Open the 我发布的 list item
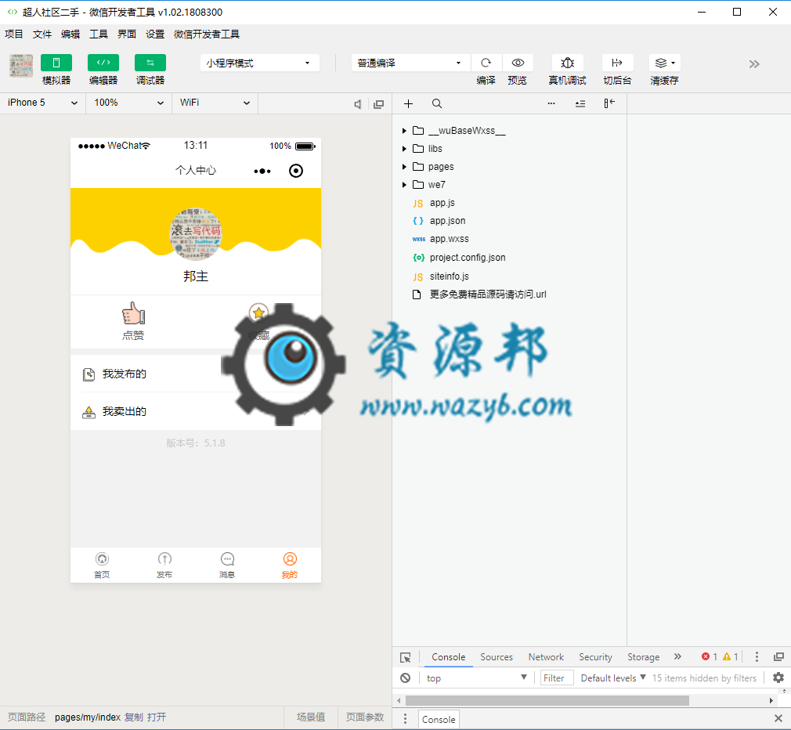The width and height of the screenshot is (791, 730). [x=196, y=374]
